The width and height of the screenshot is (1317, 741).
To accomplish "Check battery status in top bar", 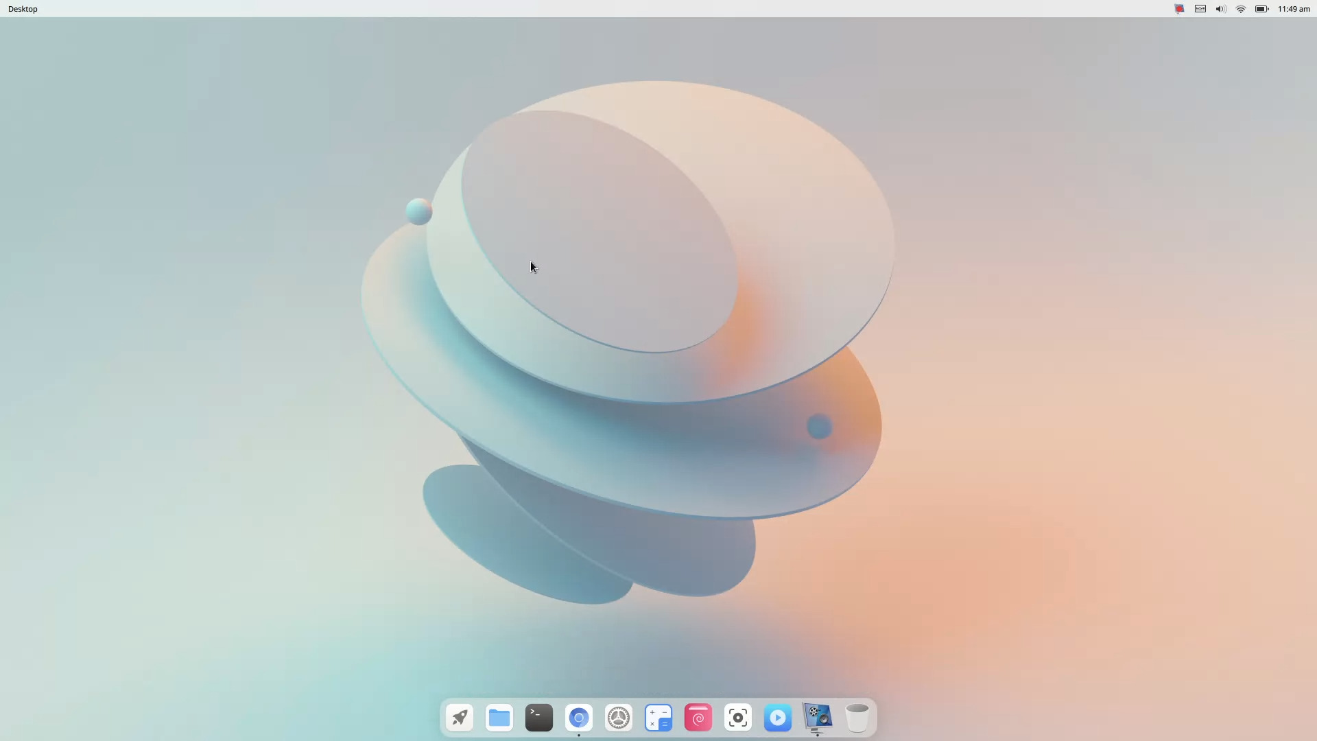I will 1261,9.
